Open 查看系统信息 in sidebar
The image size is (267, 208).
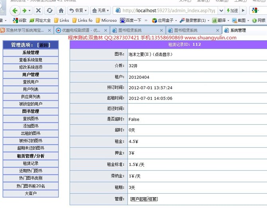[31, 60]
